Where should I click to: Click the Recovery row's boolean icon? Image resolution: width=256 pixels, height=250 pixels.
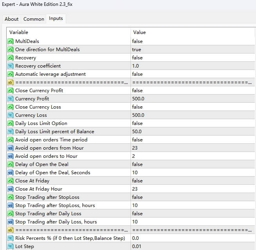click(11, 57)
